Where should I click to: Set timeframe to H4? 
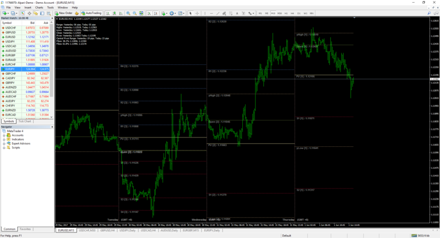point(292,13)
